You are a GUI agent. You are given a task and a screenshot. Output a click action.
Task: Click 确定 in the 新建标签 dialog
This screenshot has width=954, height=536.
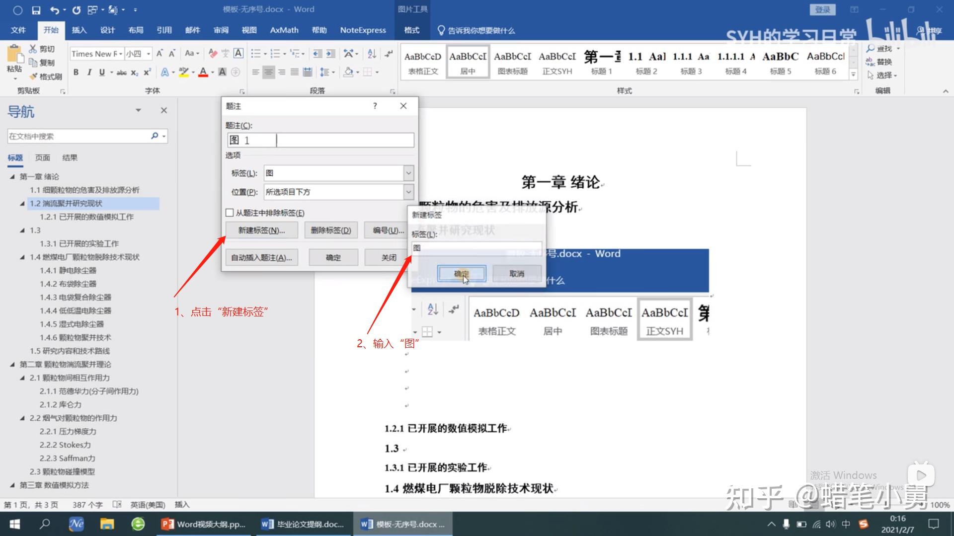tap(461, 274)
